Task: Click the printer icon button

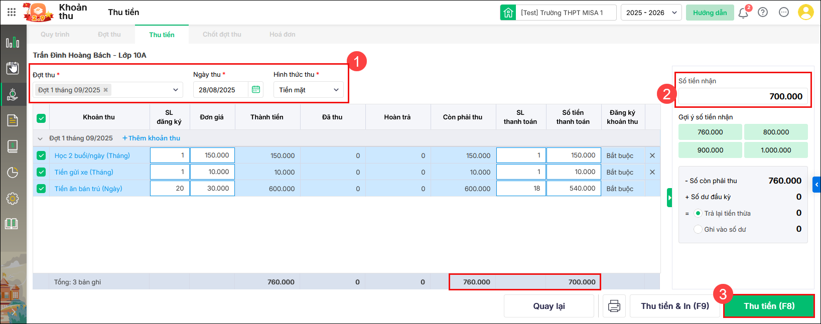Action: 614,306
